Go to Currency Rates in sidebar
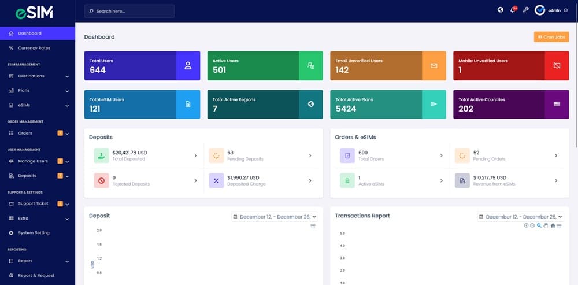 click(x=34, y=48)
